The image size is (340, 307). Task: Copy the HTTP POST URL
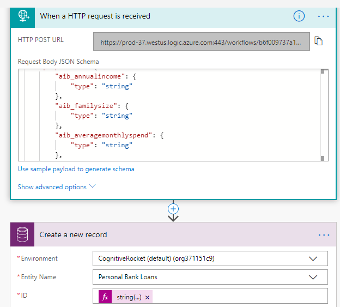[x=320, y=41]
